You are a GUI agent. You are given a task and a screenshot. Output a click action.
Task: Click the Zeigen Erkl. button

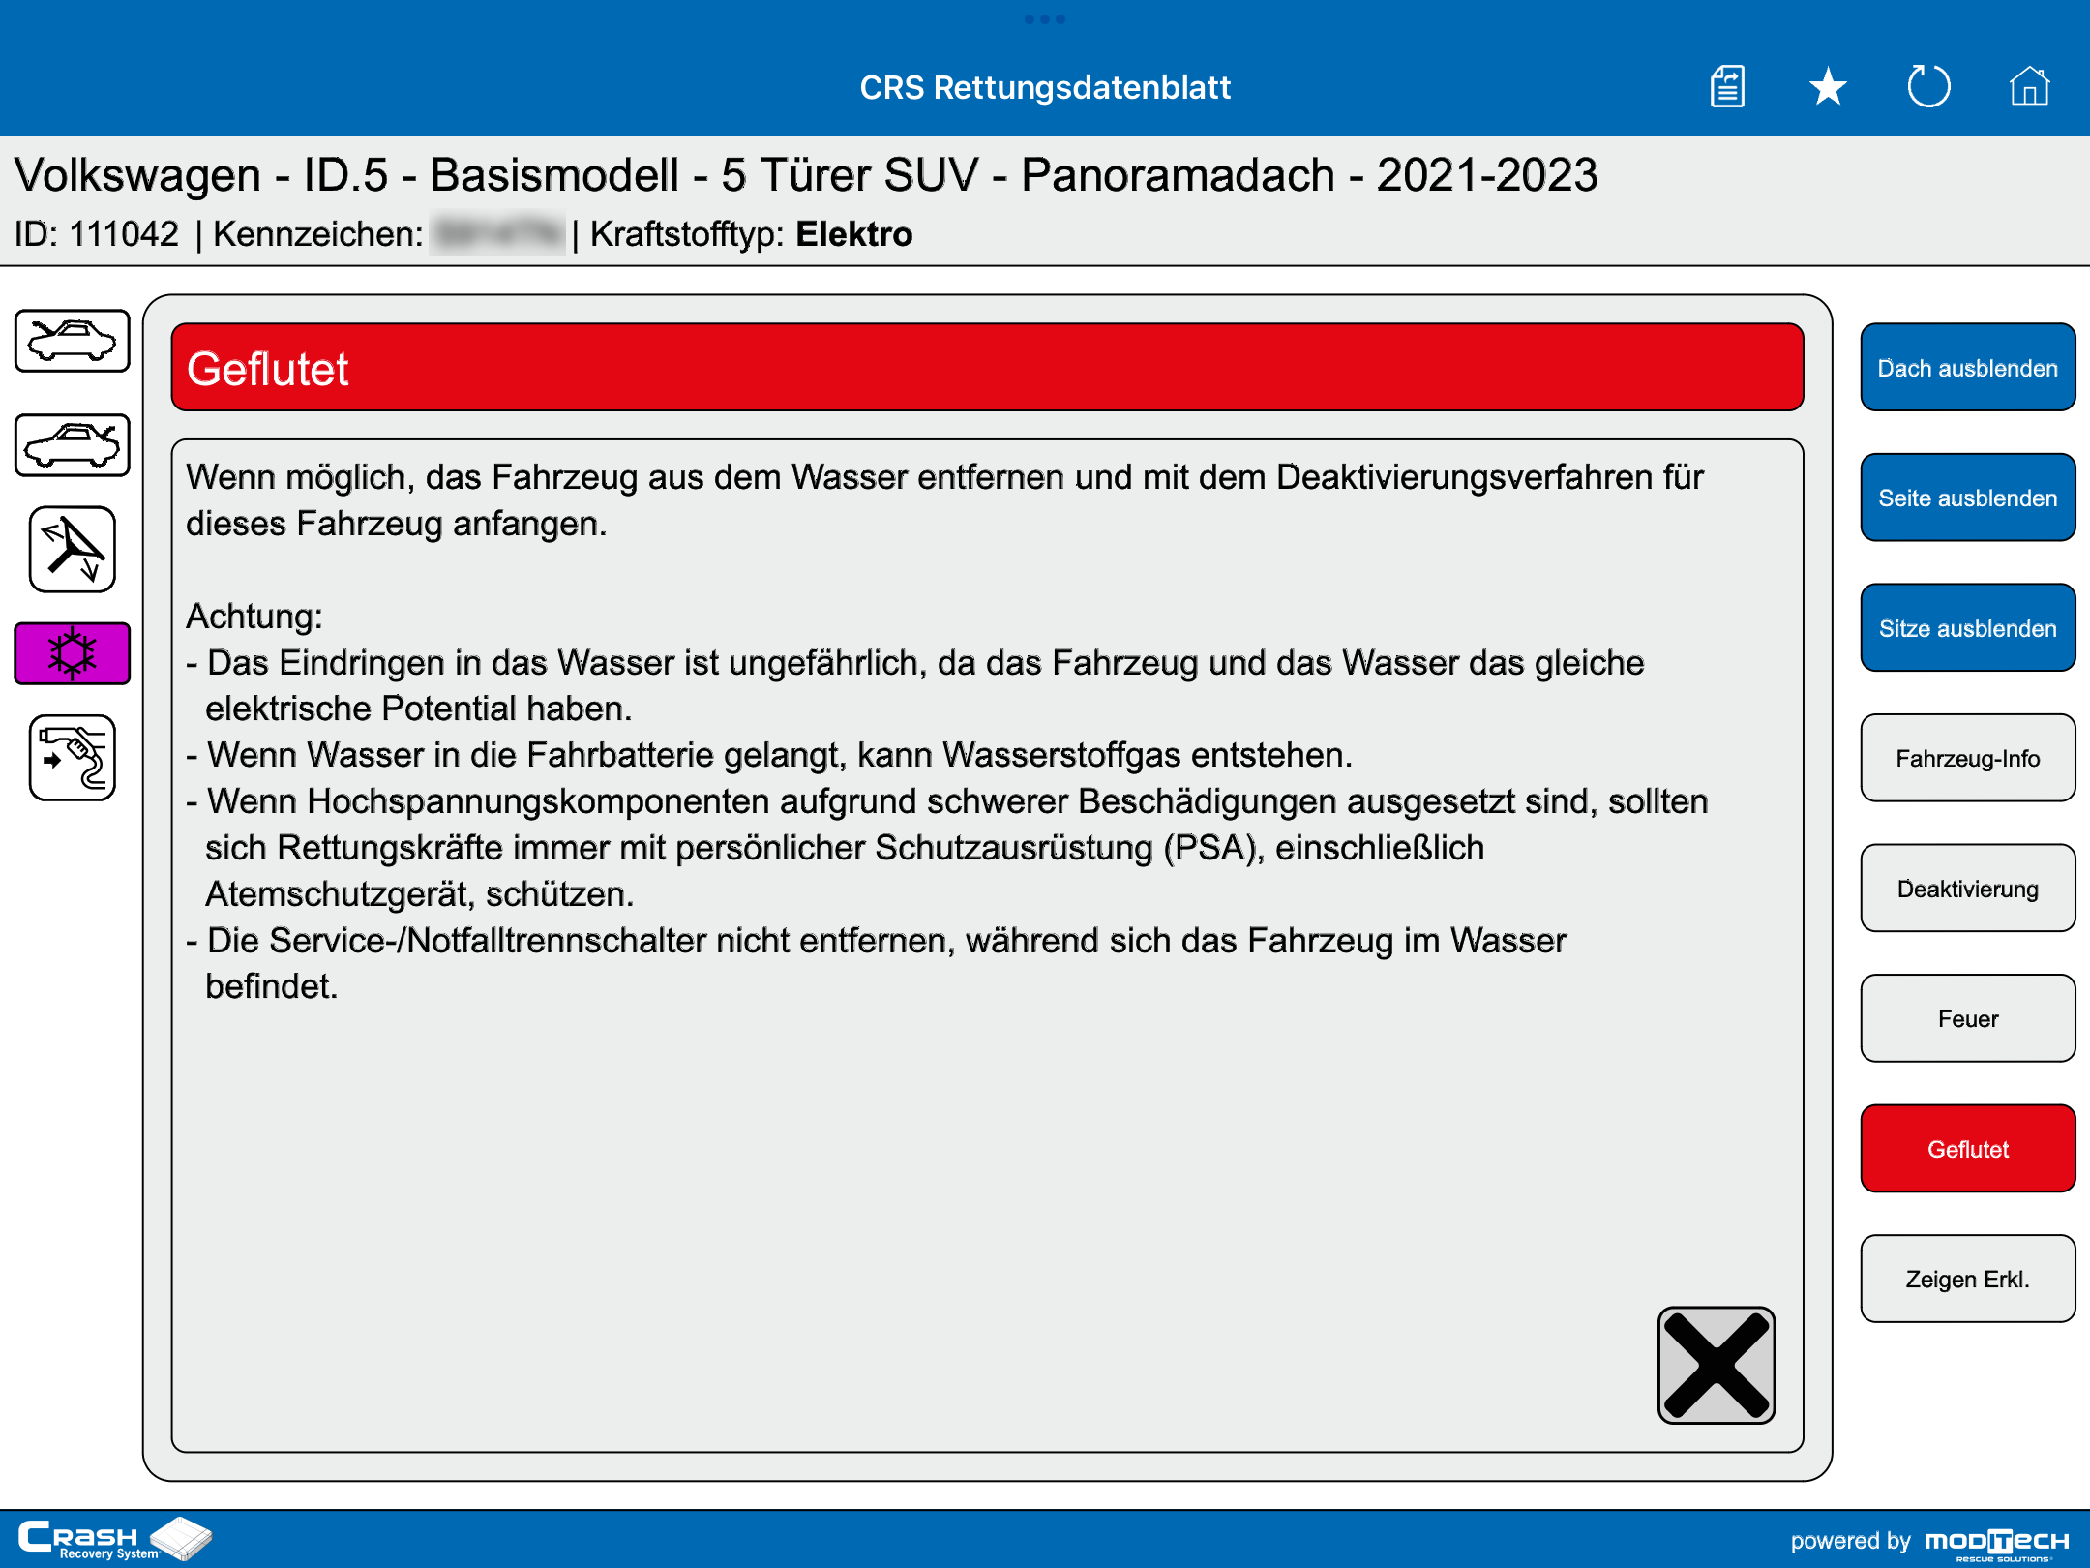coord(1968,1279)
